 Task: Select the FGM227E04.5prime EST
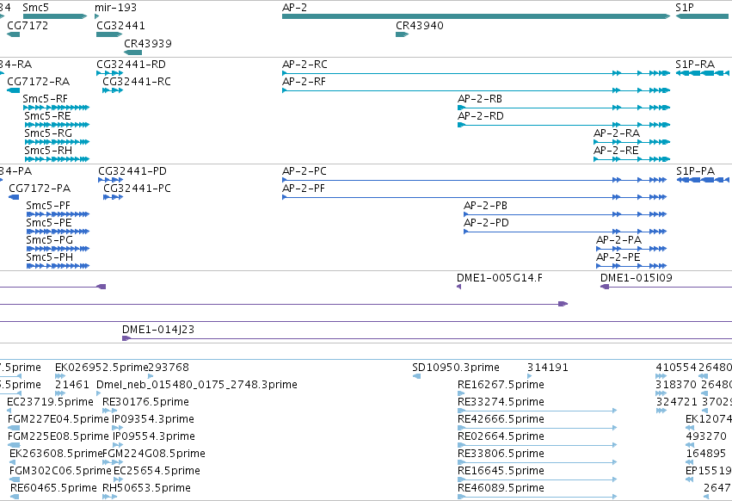click(14, 428)
